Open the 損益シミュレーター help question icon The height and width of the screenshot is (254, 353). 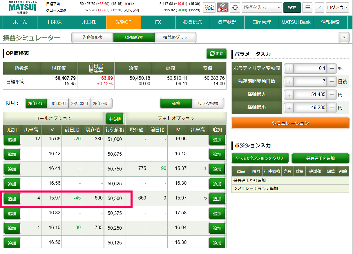pyautogui.click(x=344, y=38)
